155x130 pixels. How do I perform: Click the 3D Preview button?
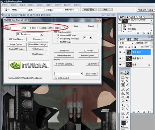pyautogui.click(x=88, y=51)
